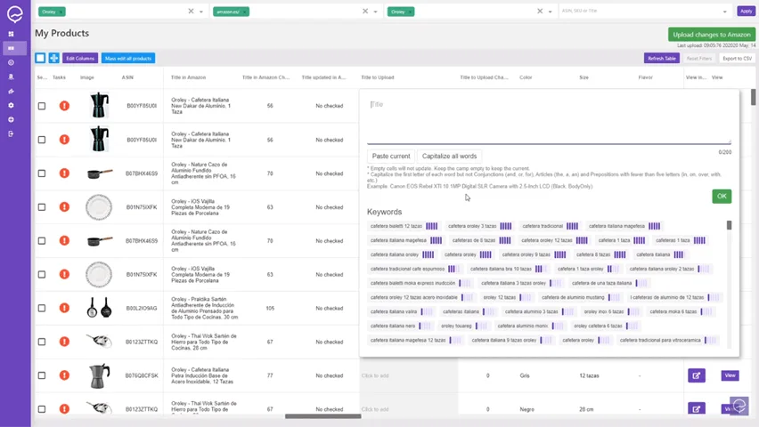The image size is (759, 427).
Task: Click the Flavor column header
Action: point(645,77)
